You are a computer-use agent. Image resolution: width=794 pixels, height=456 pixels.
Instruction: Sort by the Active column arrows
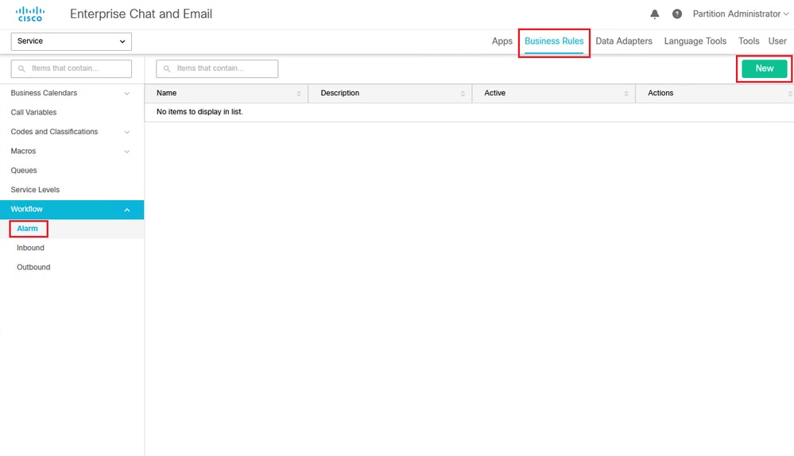coord(626,94)
